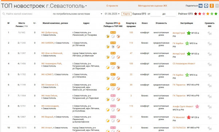Show the Карта map view
219x132 pixels.
coord(127,14)
